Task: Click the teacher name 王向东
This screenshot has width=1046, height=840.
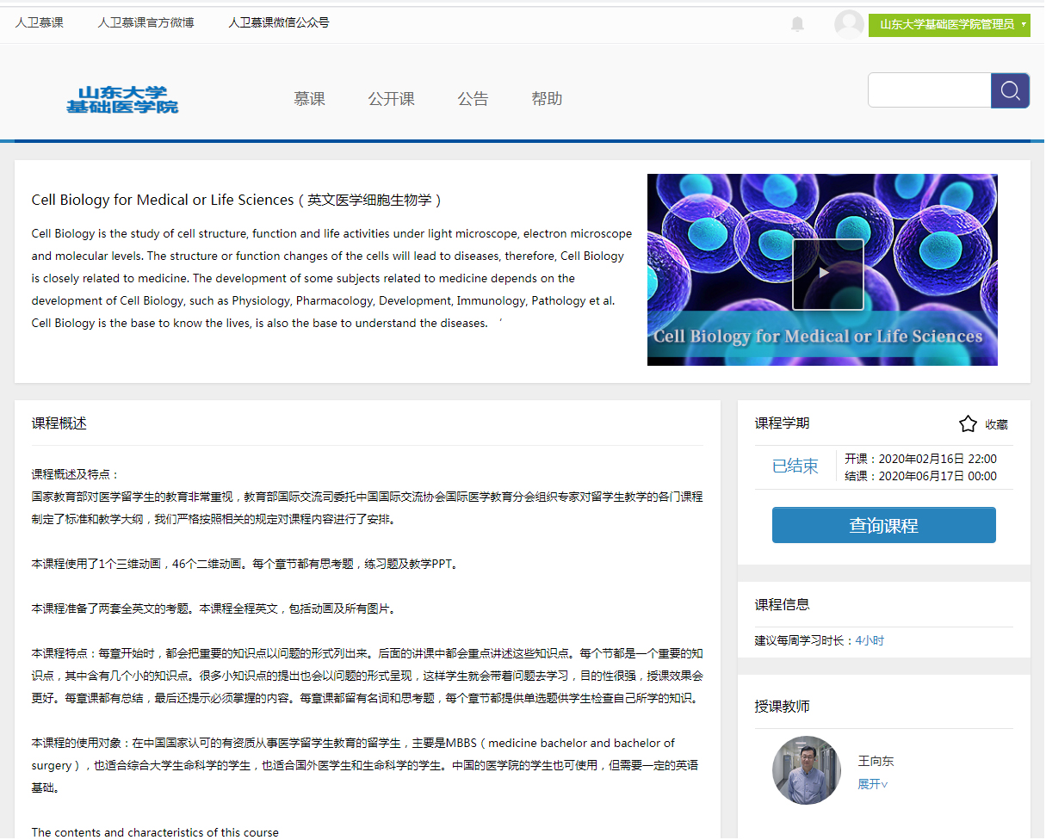Action: click(876, 762)
